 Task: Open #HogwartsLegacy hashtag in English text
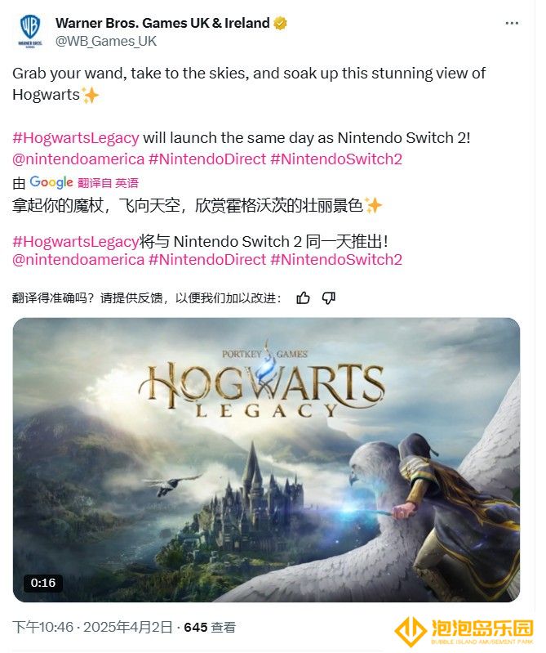[76, 138]
